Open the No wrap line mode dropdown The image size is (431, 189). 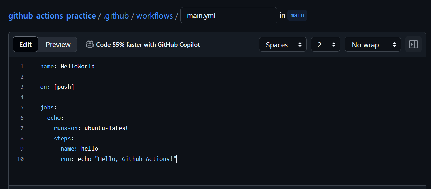click(x=372, y=45)
